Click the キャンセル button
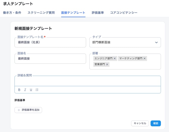This screenshot has width=169, height=132. (x=140, y=123)
